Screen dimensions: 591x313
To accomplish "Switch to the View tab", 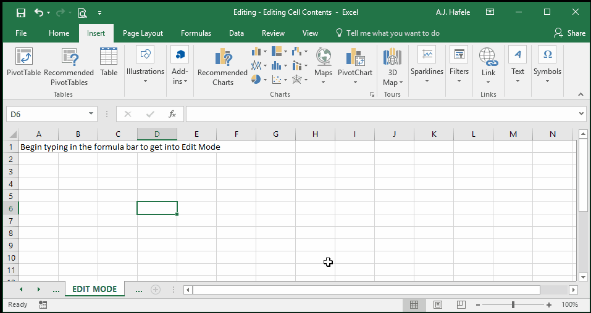I will tap(310, 33).
